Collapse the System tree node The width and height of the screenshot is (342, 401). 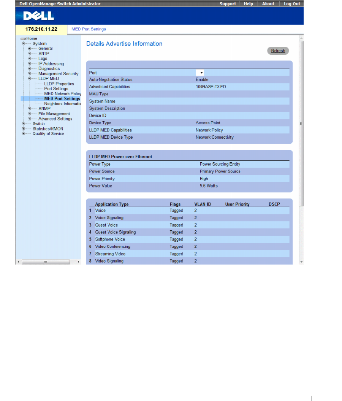pos(23,44)
